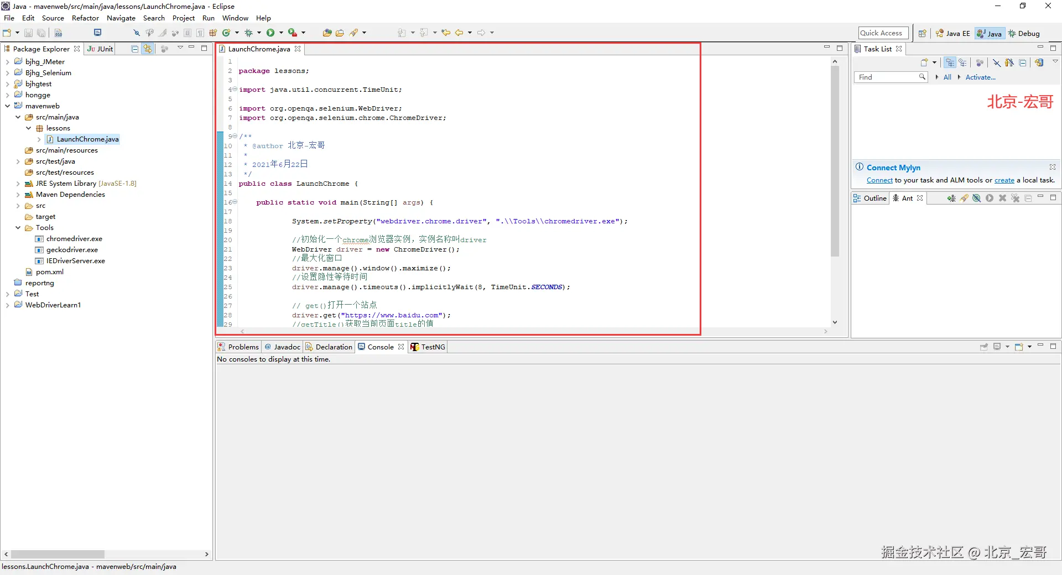Select chromedriver.exe in Package Explorer
1062x575 pixels.
pos(74,239)
